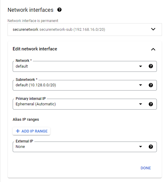This screenshot has width=165, height=182.
Task: Click the External IP None field
Action: [x=85, y=147]
